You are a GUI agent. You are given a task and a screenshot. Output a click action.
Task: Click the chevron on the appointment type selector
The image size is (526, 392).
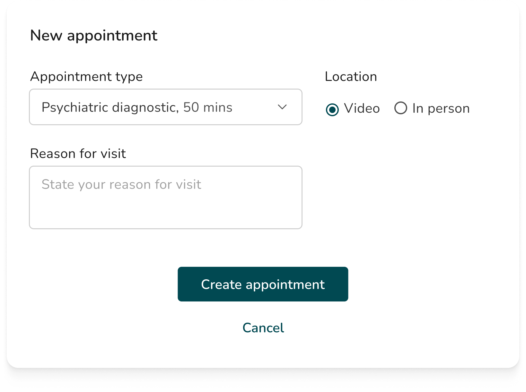[x=282, y=107]
